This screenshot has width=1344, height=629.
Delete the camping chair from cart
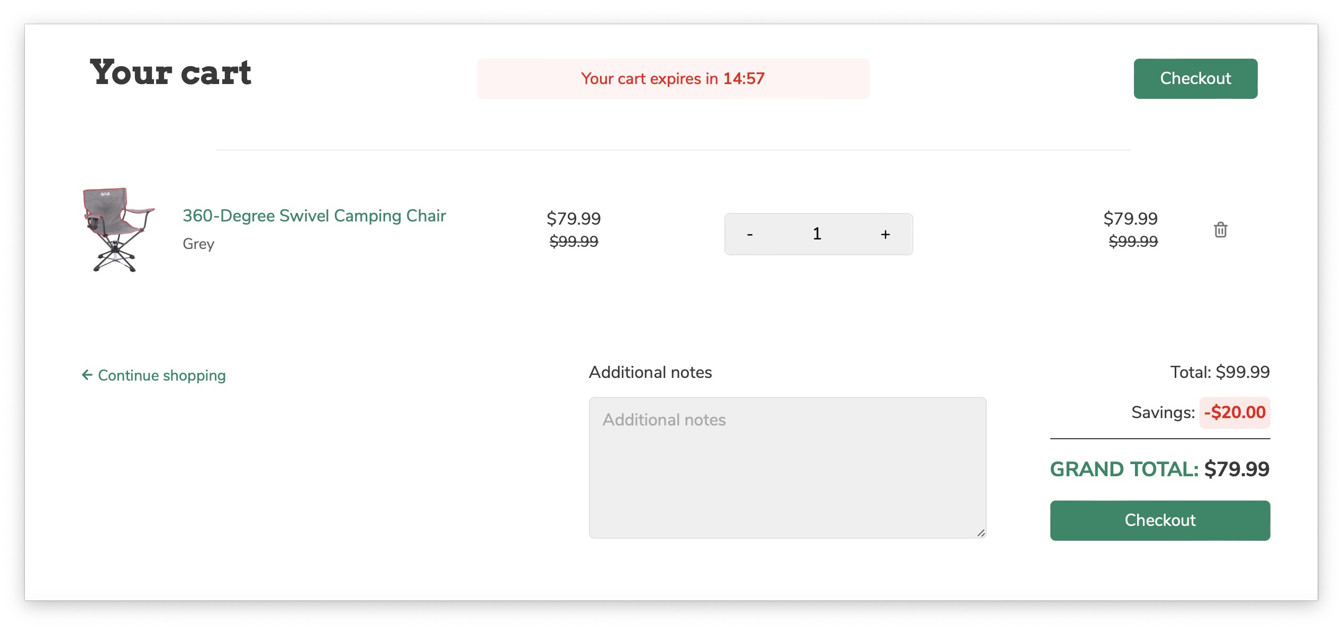pos(1220,230)
